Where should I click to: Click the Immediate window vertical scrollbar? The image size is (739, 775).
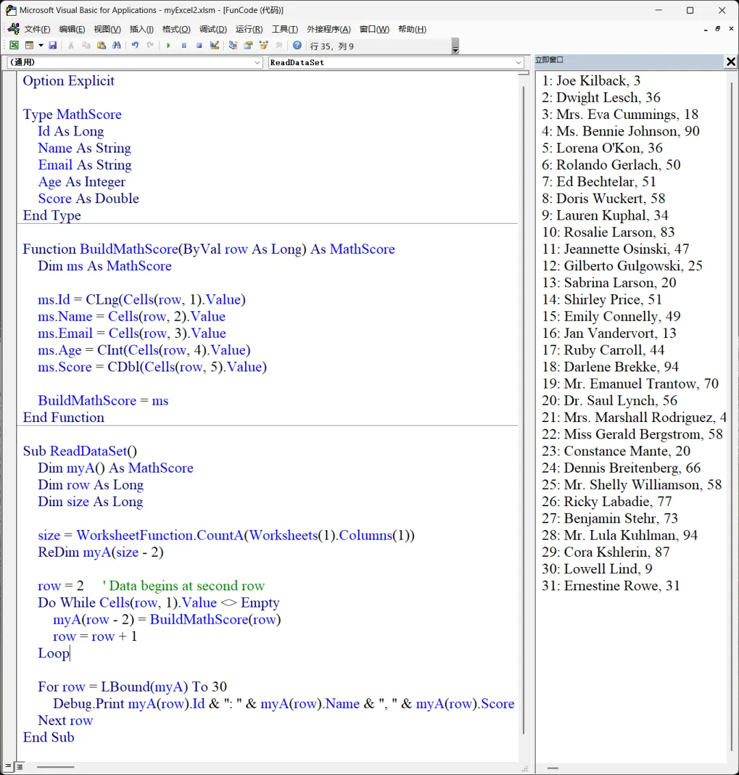(x=731, y=415)
